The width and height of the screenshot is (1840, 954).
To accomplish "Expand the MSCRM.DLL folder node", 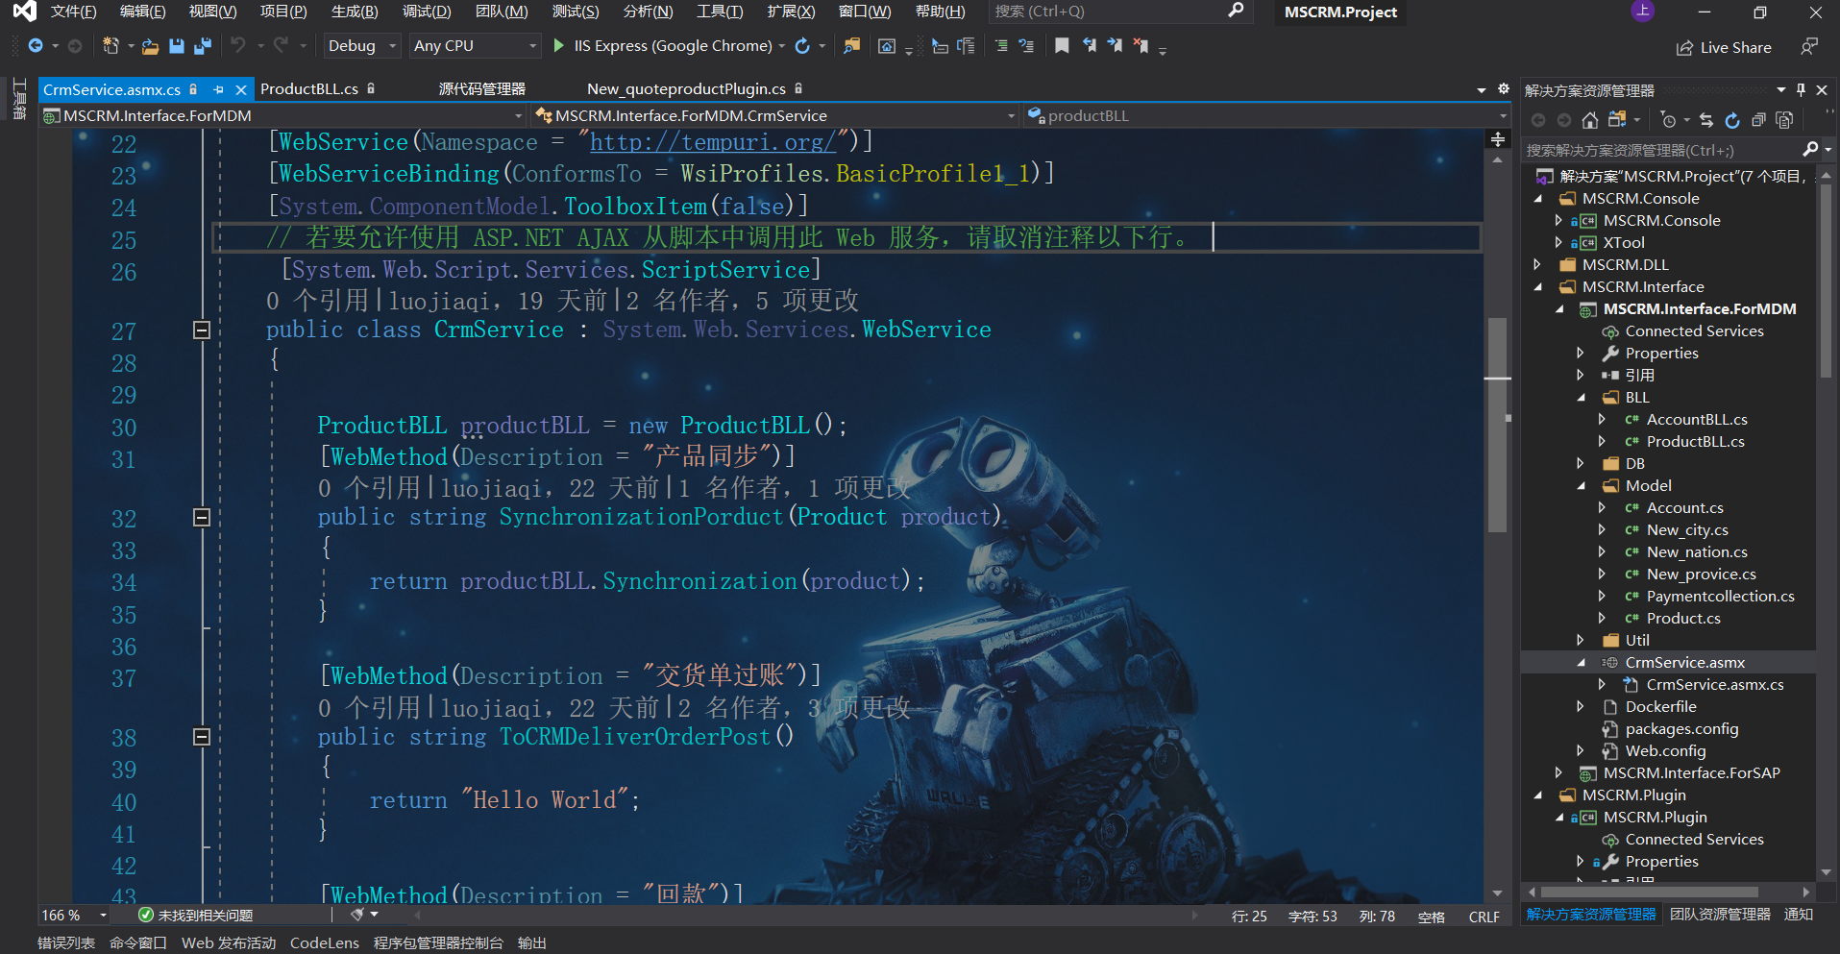I will (1537, 264).
